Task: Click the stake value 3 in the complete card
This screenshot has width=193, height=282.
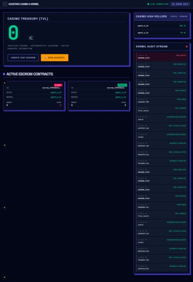Action: [x=125, y=105]
